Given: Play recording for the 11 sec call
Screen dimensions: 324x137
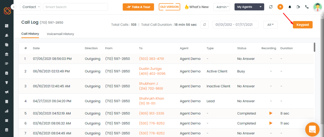Looking at the screenshot, I should 271,123.
